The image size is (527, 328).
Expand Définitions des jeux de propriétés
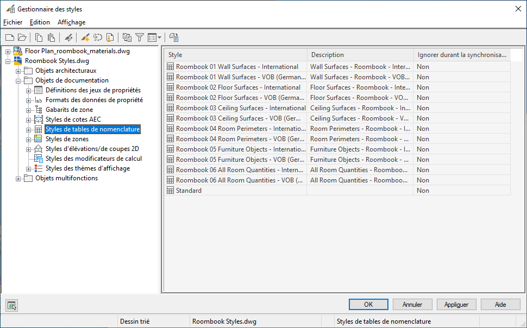(29, 91)
